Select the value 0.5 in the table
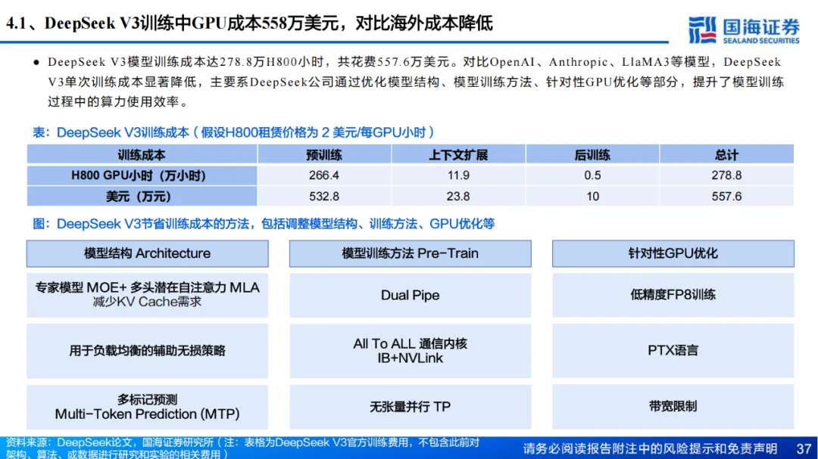Image resolution: width=818 pixels, height=459 pixels. point(592,175)
